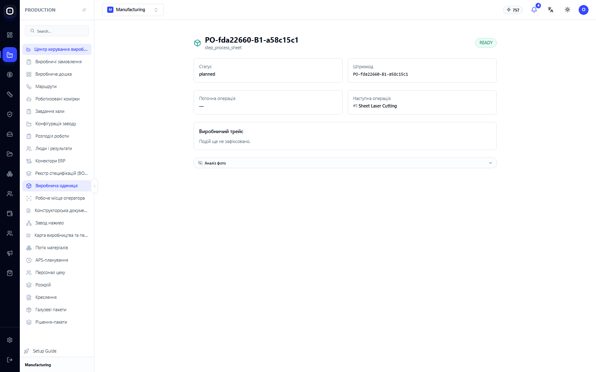Click the Manufacturing label at sidebar bottom

pos(38,365)
